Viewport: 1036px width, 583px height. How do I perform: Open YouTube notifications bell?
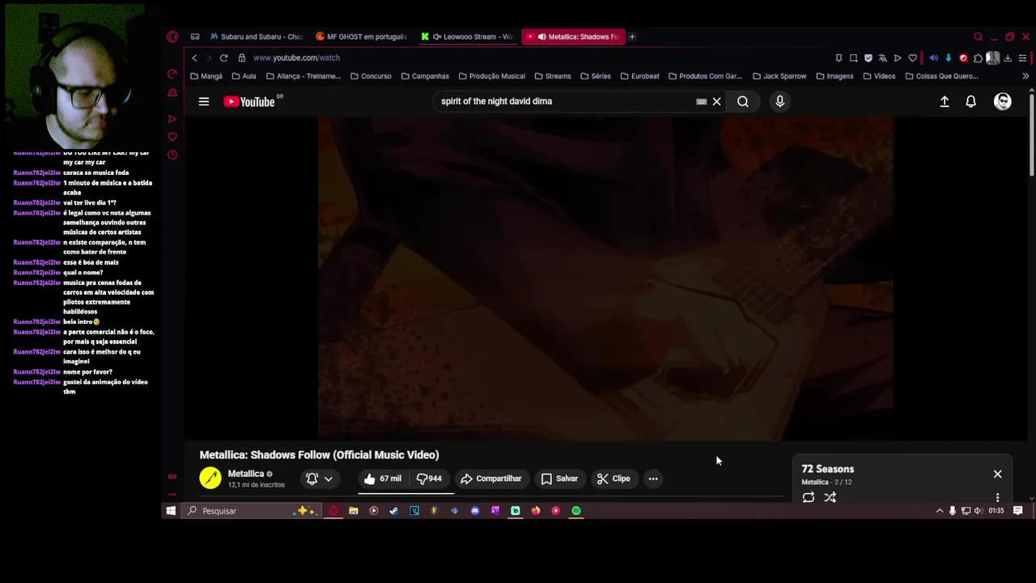[970, 101]
